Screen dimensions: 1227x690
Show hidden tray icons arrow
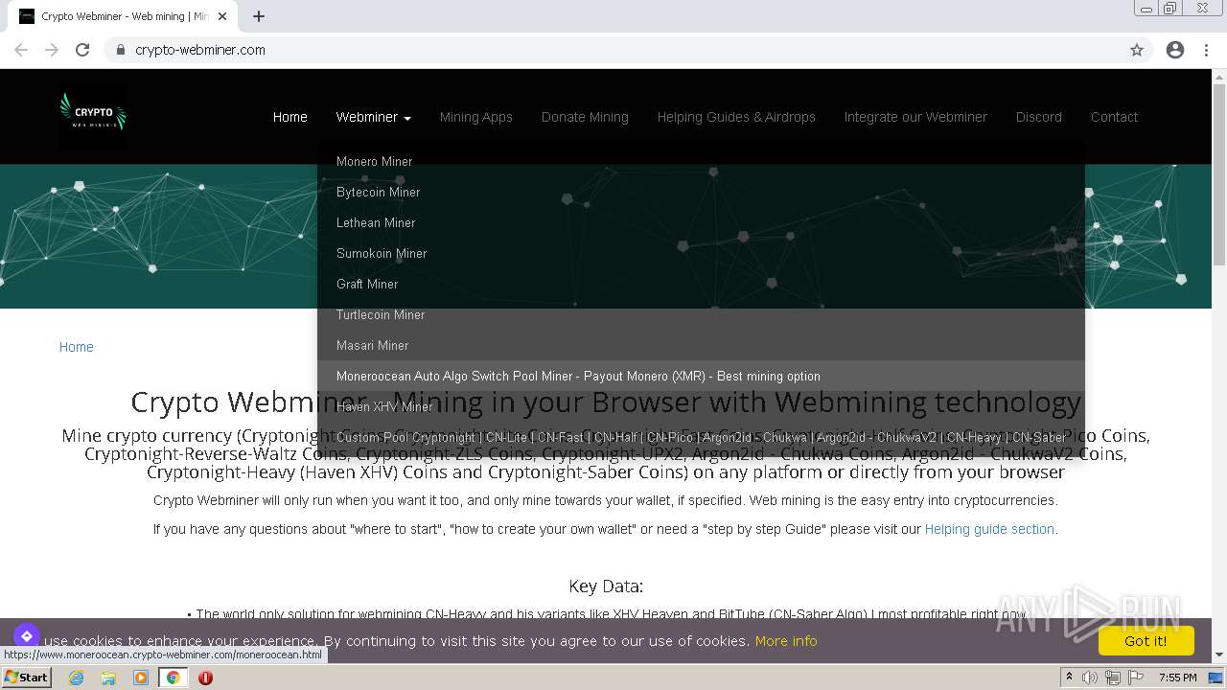coord(1069,678)
